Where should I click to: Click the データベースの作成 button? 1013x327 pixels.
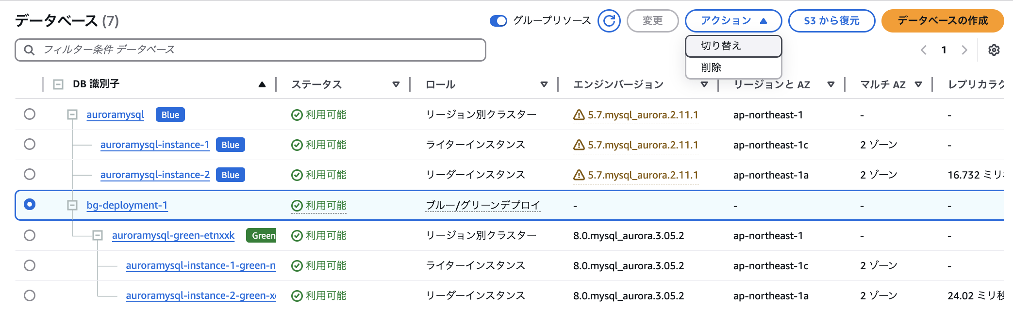pos(942,21)
